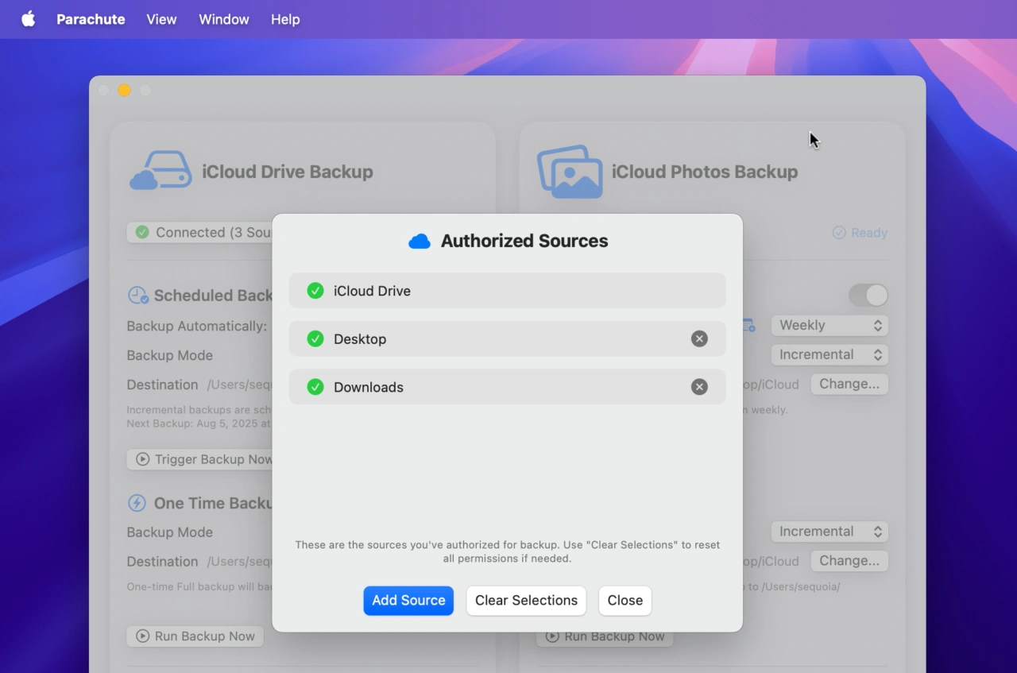Open the Weekly frequency dropdown
This screenshot has height=673, width=1017.
(829, 325)
